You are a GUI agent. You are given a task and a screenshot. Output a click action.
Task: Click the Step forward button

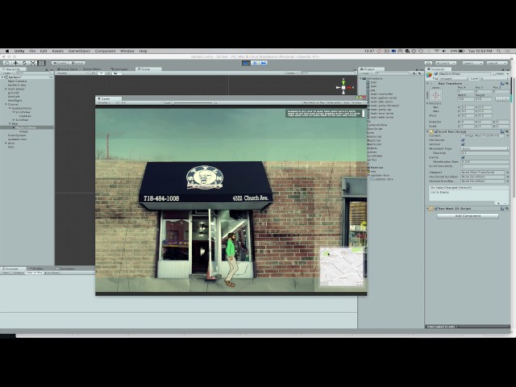click(263, 63)
